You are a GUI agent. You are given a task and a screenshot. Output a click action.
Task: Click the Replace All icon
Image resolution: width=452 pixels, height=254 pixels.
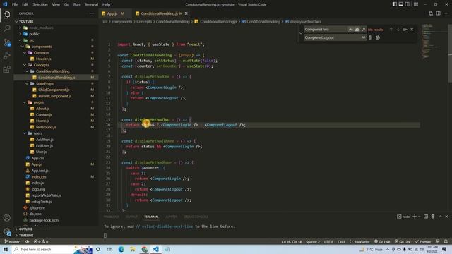pos(378,37)
